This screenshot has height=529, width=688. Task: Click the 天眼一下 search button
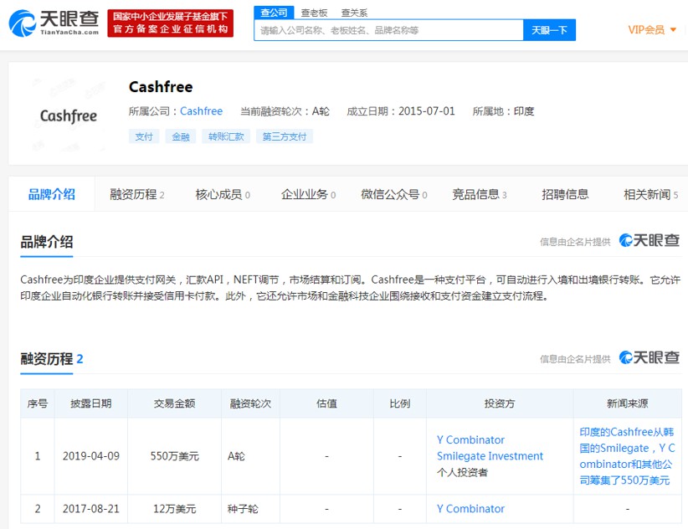coord(549,30)
